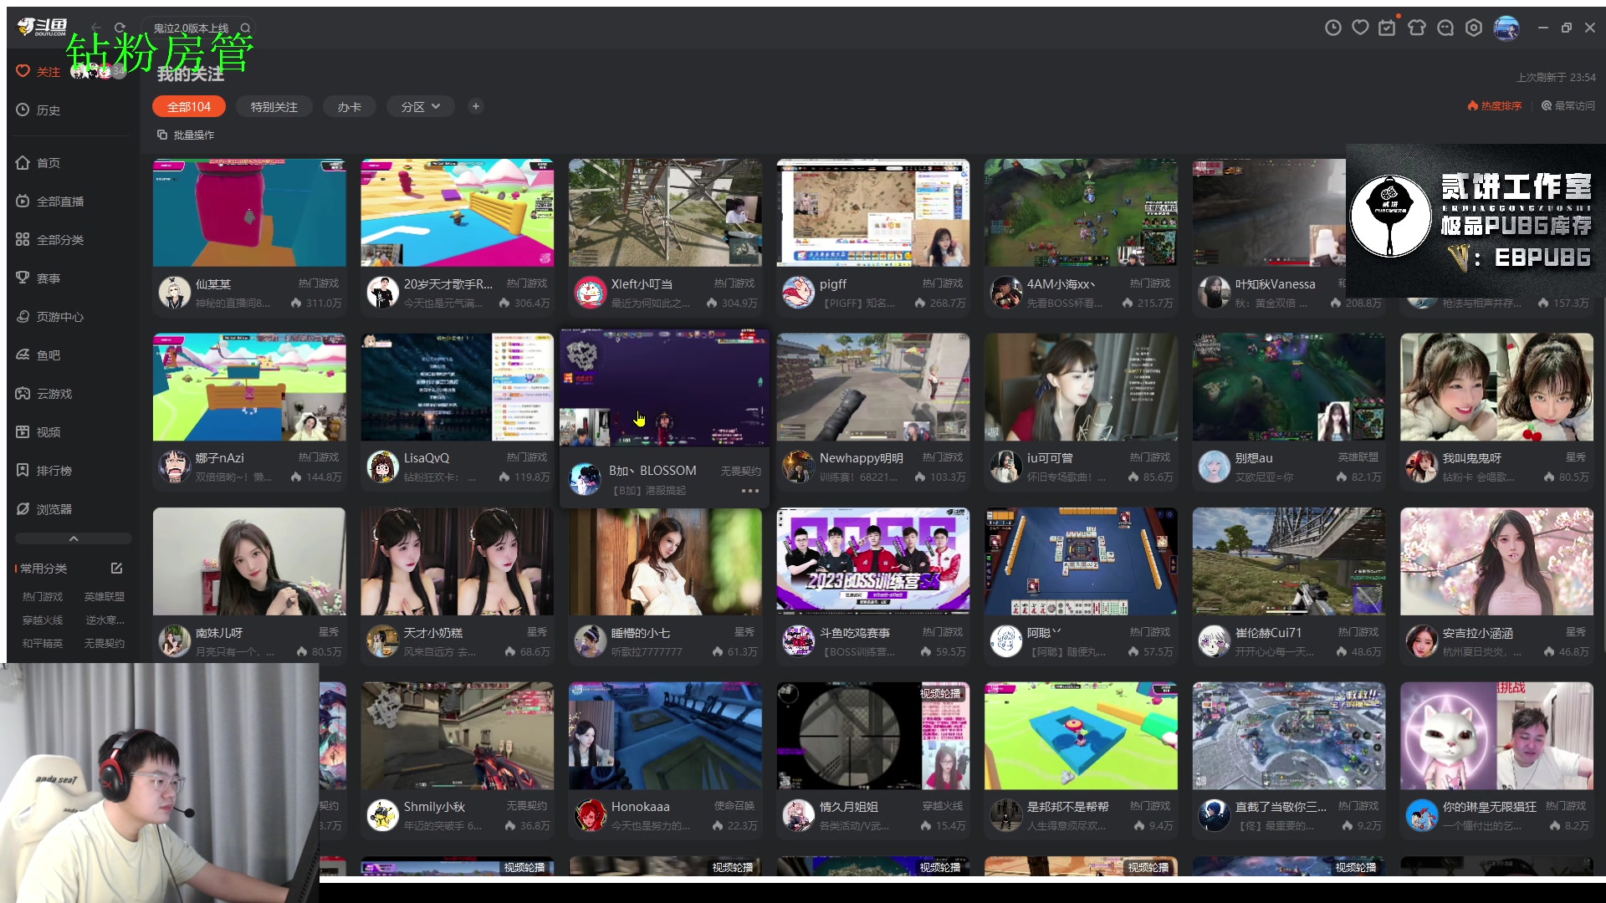Switch to the 特别关注 tab
The height and width of the screenshot is (903, 1606).
pos(274,107)
